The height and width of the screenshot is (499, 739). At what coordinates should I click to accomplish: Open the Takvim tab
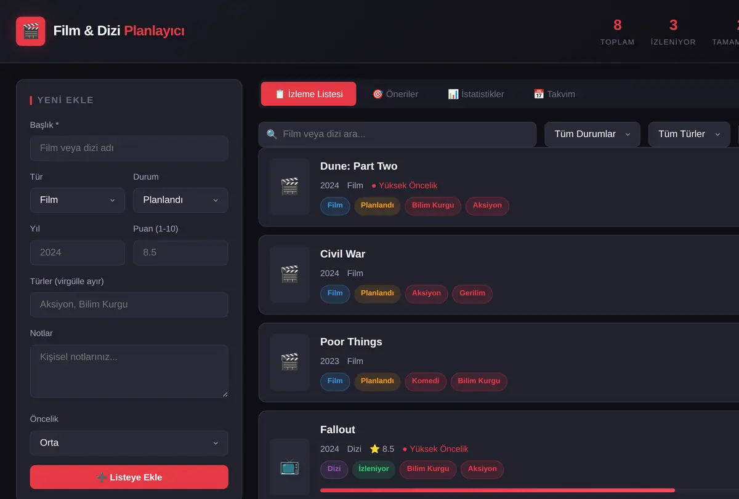tap(554, 94)
